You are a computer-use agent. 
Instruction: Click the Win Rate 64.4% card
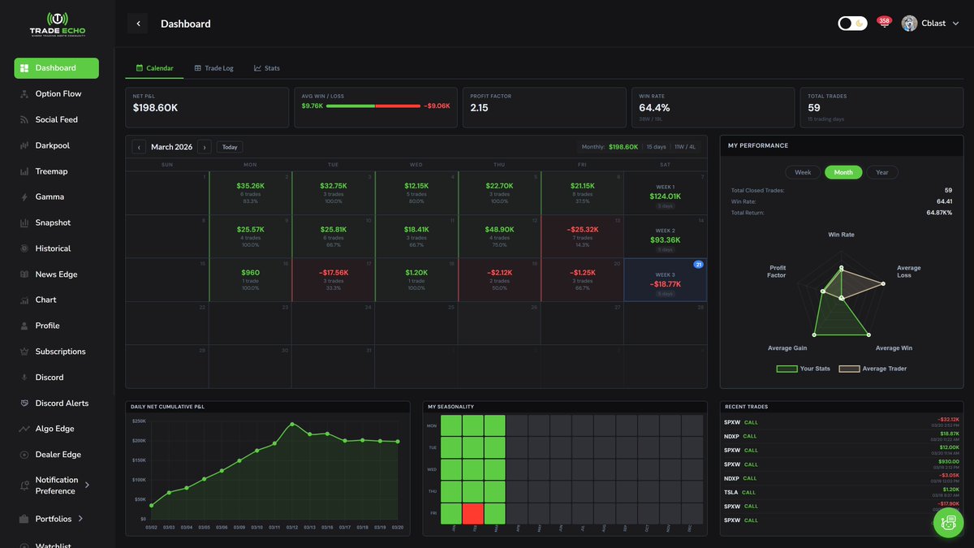[x=713, y=107]
